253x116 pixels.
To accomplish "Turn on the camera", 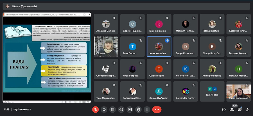I will click(104, 110).
